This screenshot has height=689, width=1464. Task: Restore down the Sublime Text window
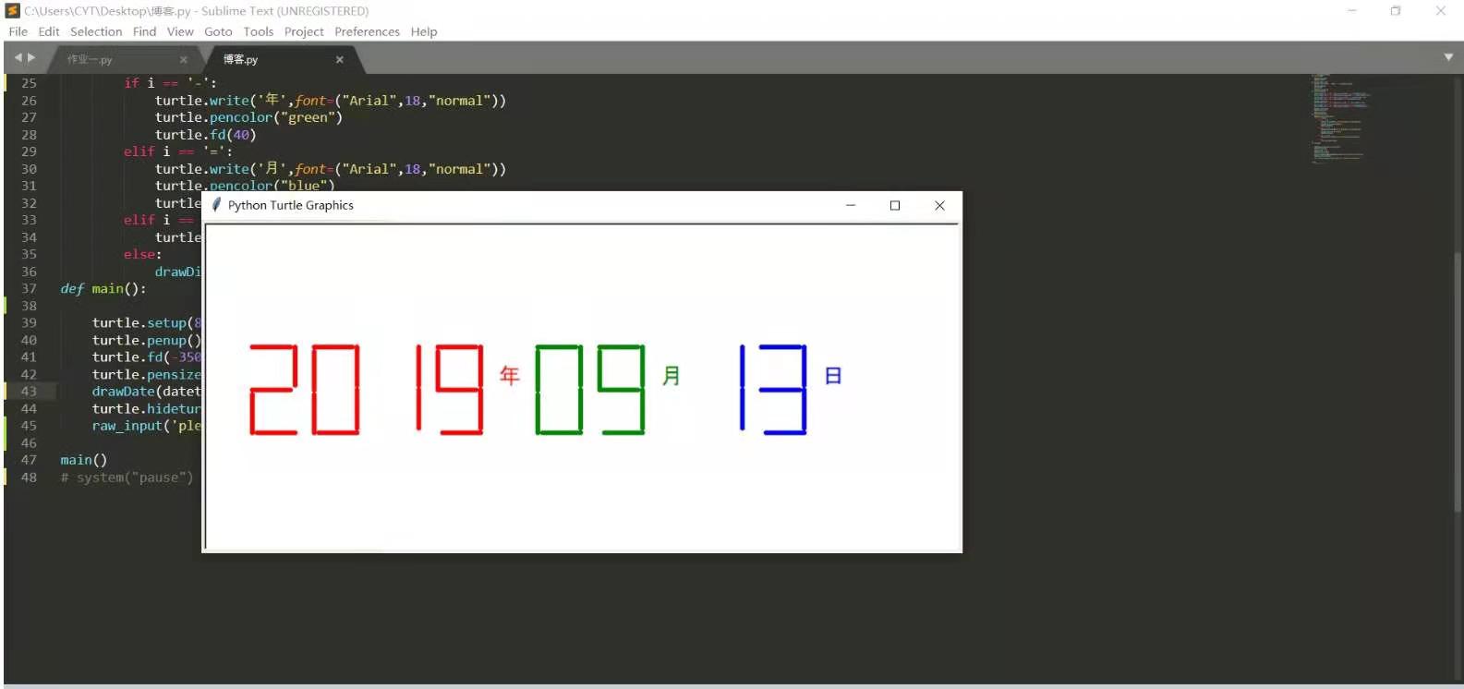point(1396,11)
